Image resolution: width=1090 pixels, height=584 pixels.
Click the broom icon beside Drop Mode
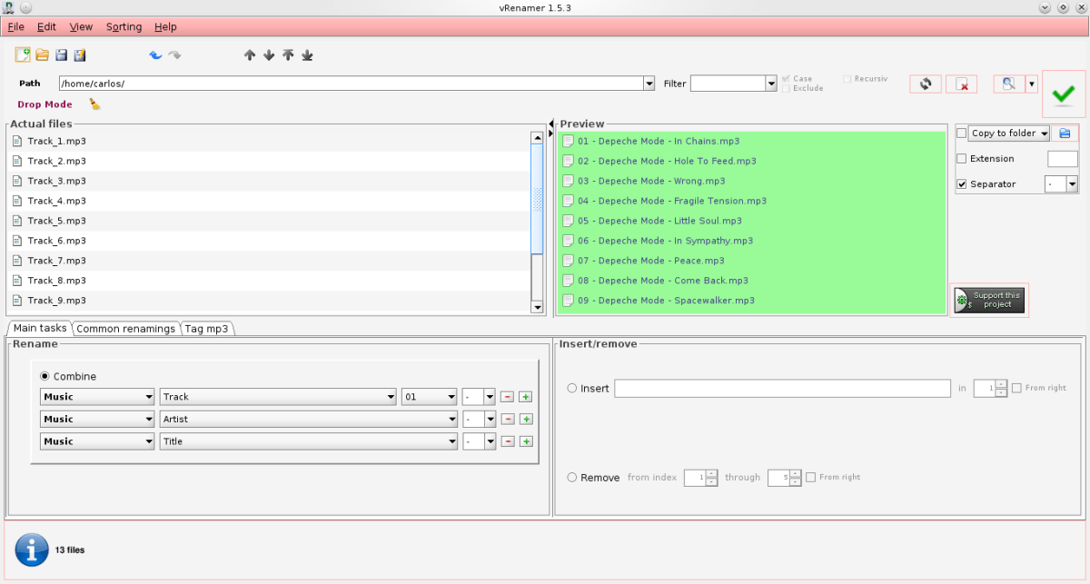tap(94, 104)
